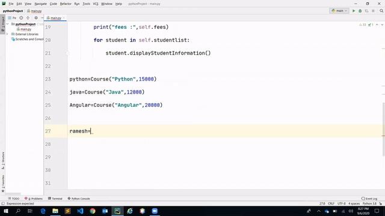Open Google Chrome from the taskbar
The height and width of the screenshot is (216, 385).
pos(93,211)
